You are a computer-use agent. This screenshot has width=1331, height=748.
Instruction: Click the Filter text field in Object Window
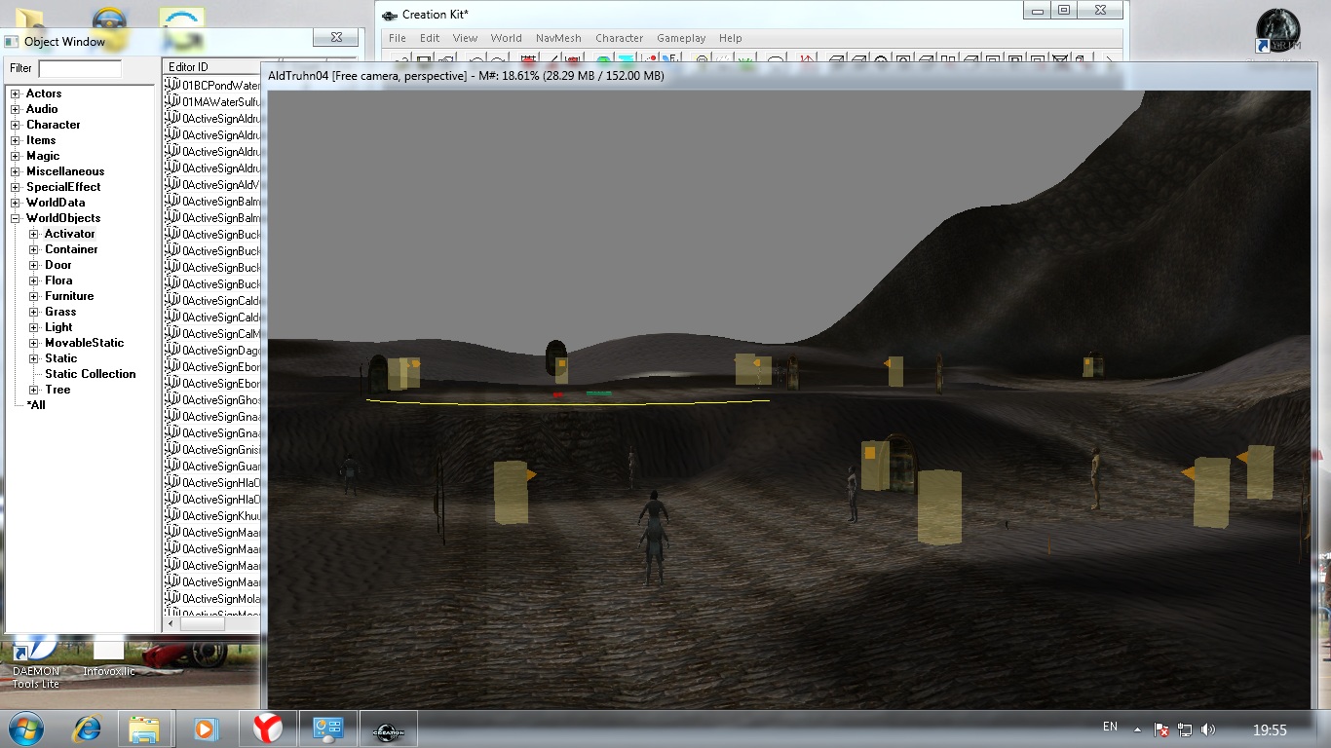80,68
